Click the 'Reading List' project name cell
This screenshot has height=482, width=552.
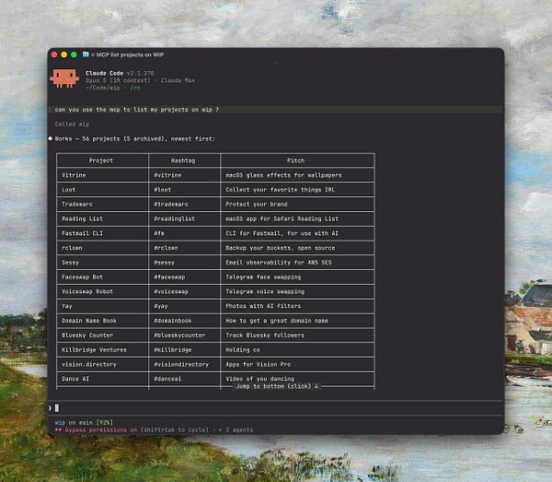coord(82,218)
